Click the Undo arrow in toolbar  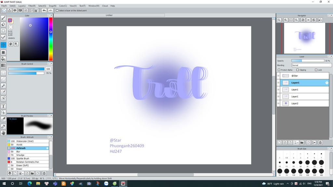[x=44, y=10]
